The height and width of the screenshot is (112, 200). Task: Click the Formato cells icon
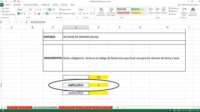coord(164,9)
